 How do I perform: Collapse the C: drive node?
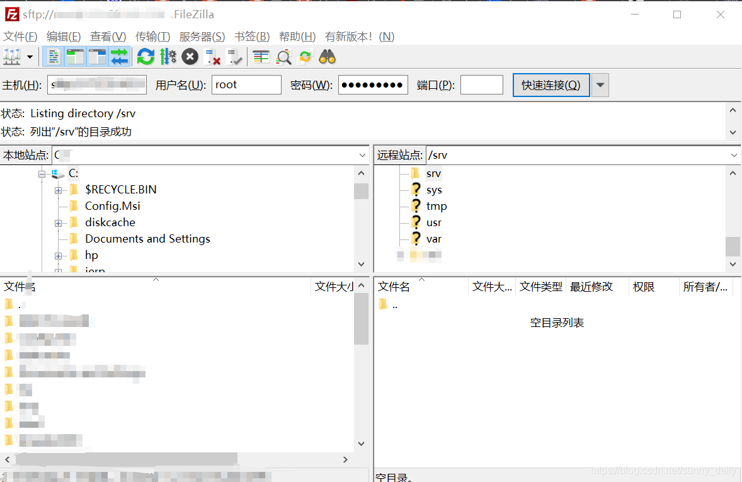point(42,175)
